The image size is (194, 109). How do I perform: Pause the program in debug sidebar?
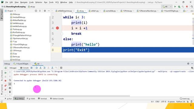pyautogui.click(x=5, y=77)
